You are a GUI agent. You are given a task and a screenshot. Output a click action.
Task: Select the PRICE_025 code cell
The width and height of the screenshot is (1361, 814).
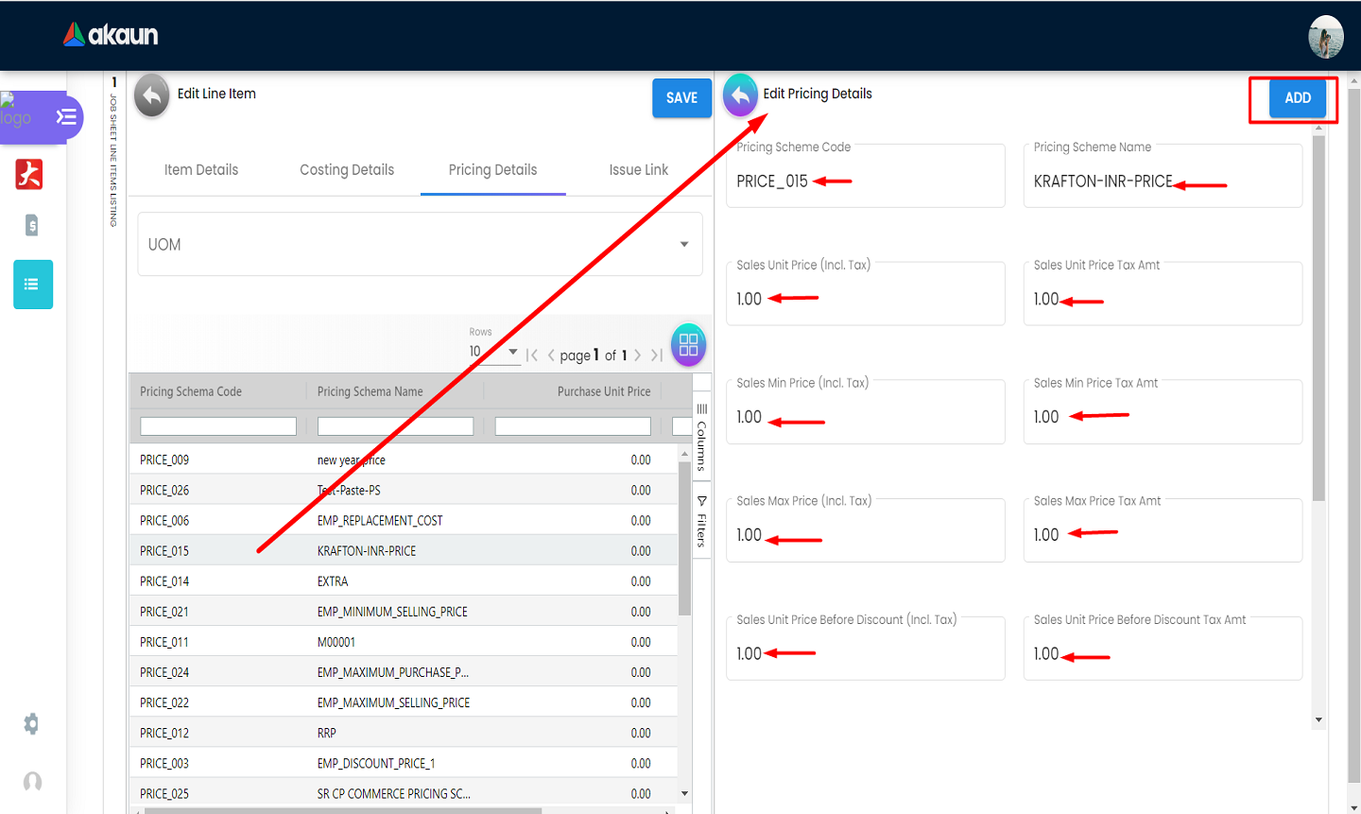pos(164,793)
